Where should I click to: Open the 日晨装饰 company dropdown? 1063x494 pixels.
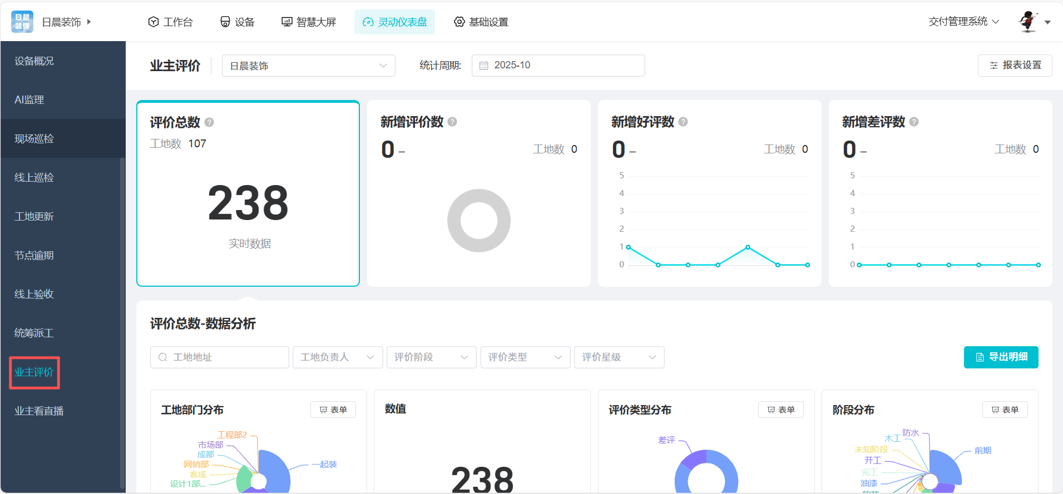point(308,66)
